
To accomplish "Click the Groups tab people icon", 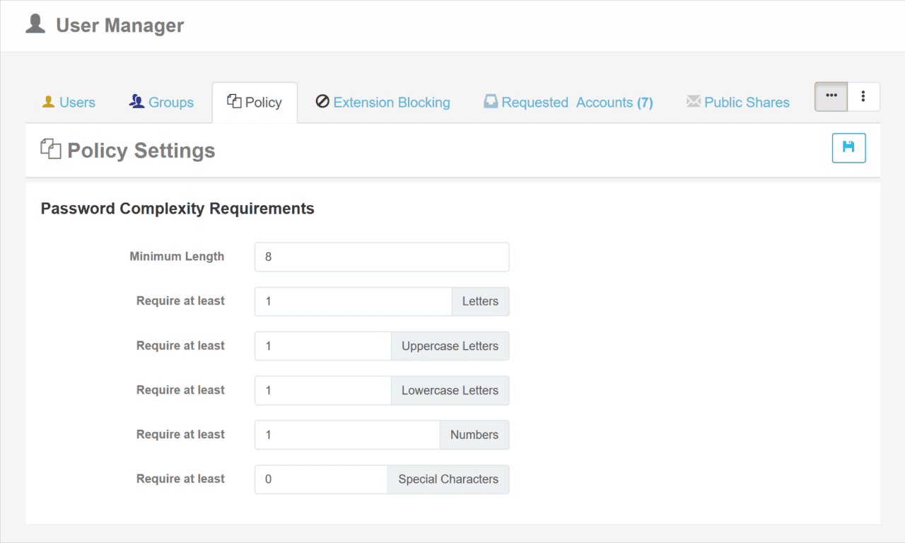I will 135,102.
